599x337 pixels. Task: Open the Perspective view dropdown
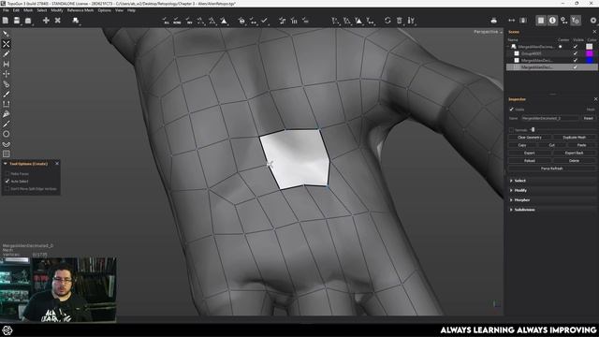pyautogui.click(x=488, y=32)
